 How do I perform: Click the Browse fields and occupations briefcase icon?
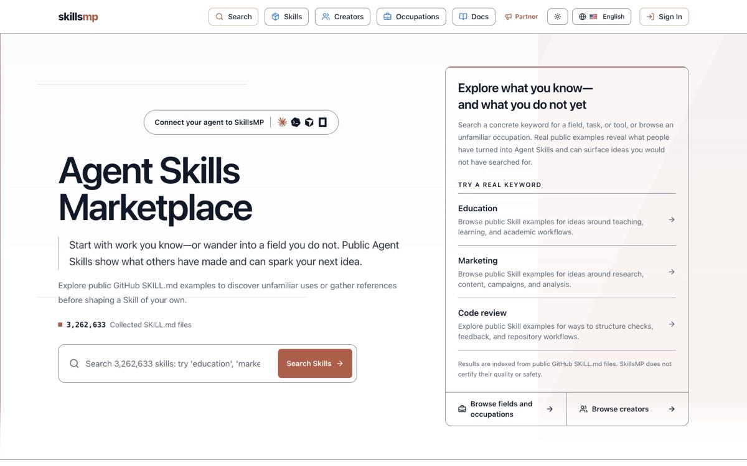(462, 409)
